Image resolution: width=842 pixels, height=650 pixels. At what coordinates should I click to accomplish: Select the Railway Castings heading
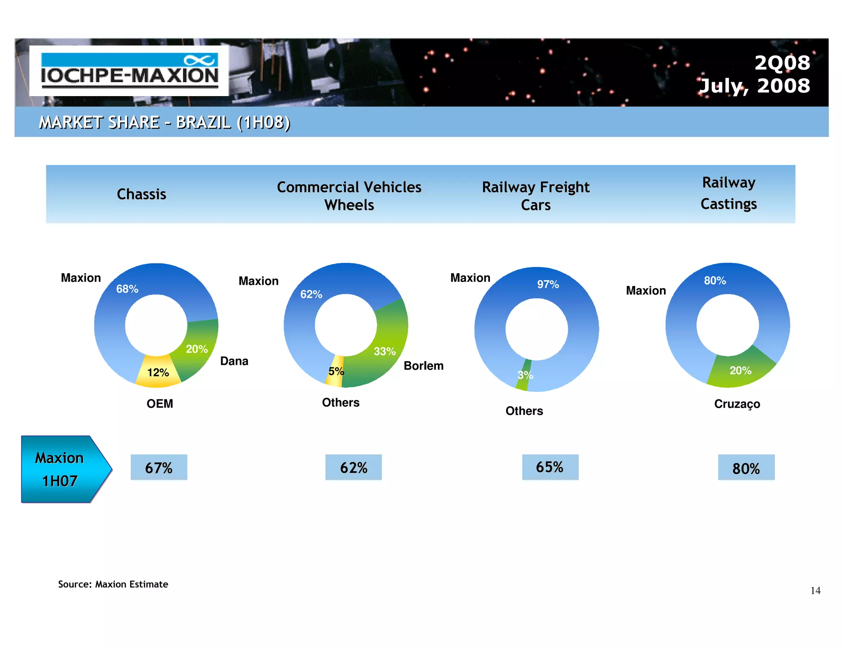click(x=729, y=193)
